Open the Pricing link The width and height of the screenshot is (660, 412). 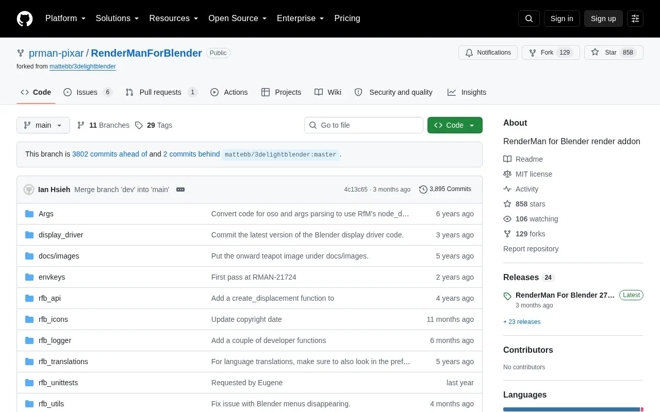tap(347, 19)
